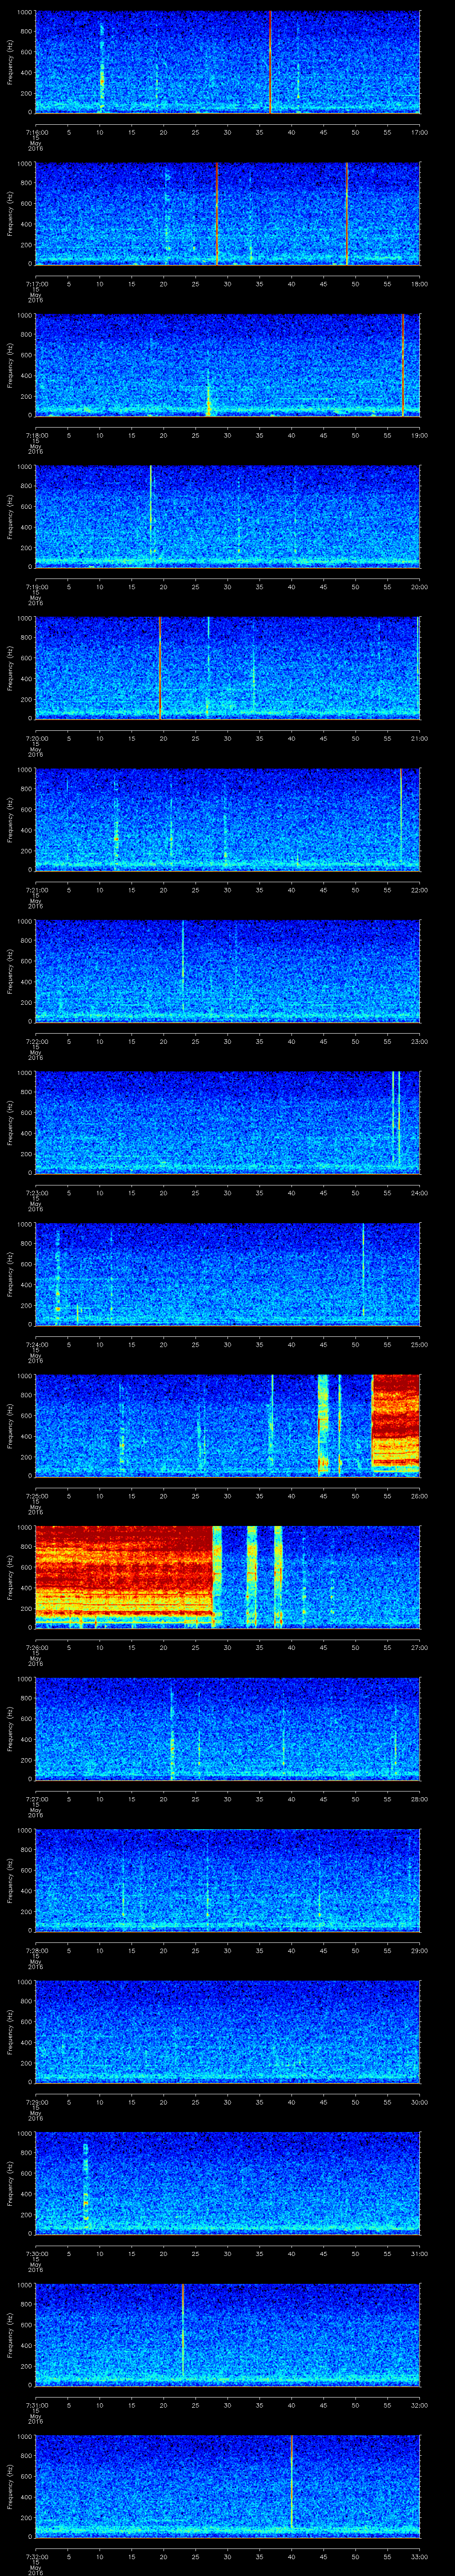The height and width of the screenshot is (2576, 455).
Task: Choose the 7:29:00 spectrogram panel
Action: [227, 2032]
